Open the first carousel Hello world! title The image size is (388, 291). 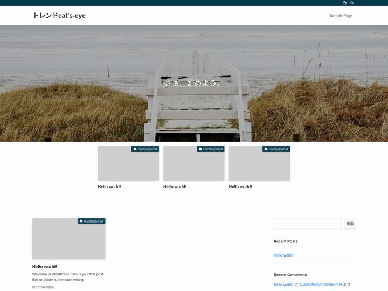(109, 187)
